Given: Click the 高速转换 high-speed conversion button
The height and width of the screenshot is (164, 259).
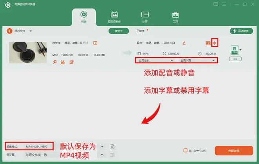Looking at the screenshot, I should click(x=241, y=31).
